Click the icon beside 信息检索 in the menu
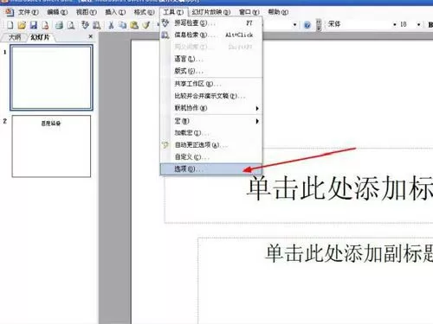Viewport: 433px width, 324px height. tap(165, 35)
